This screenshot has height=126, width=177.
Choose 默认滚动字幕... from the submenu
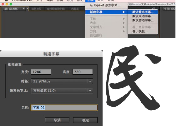[x=143, y=16]
